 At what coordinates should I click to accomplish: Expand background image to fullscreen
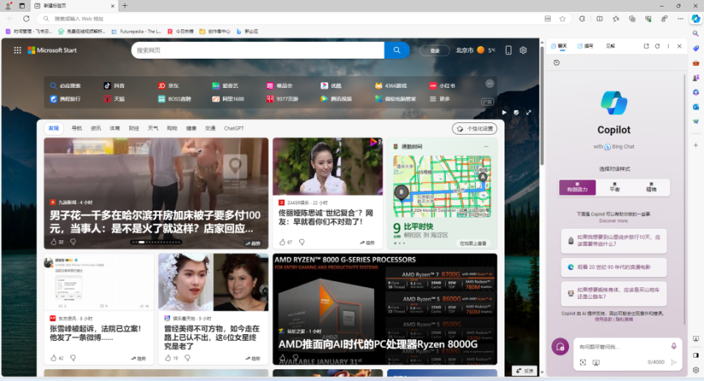(x=529, y=113)
